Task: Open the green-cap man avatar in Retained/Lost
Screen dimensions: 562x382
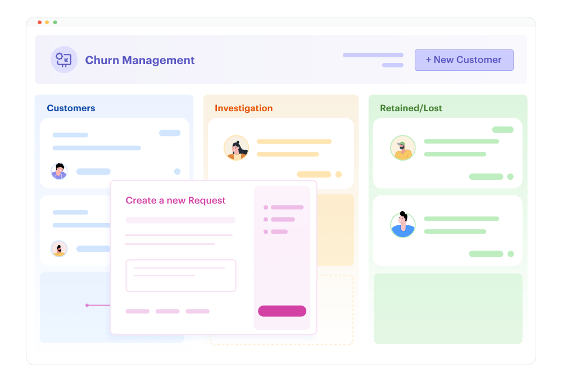Action: (403, 148)
